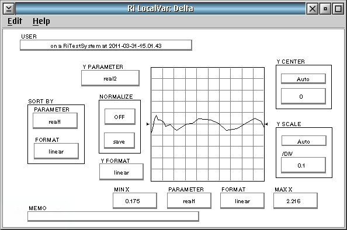The image size is (347, 230).
Task: Open SORT BY parameter real1 selector
Action: (55, 121)
